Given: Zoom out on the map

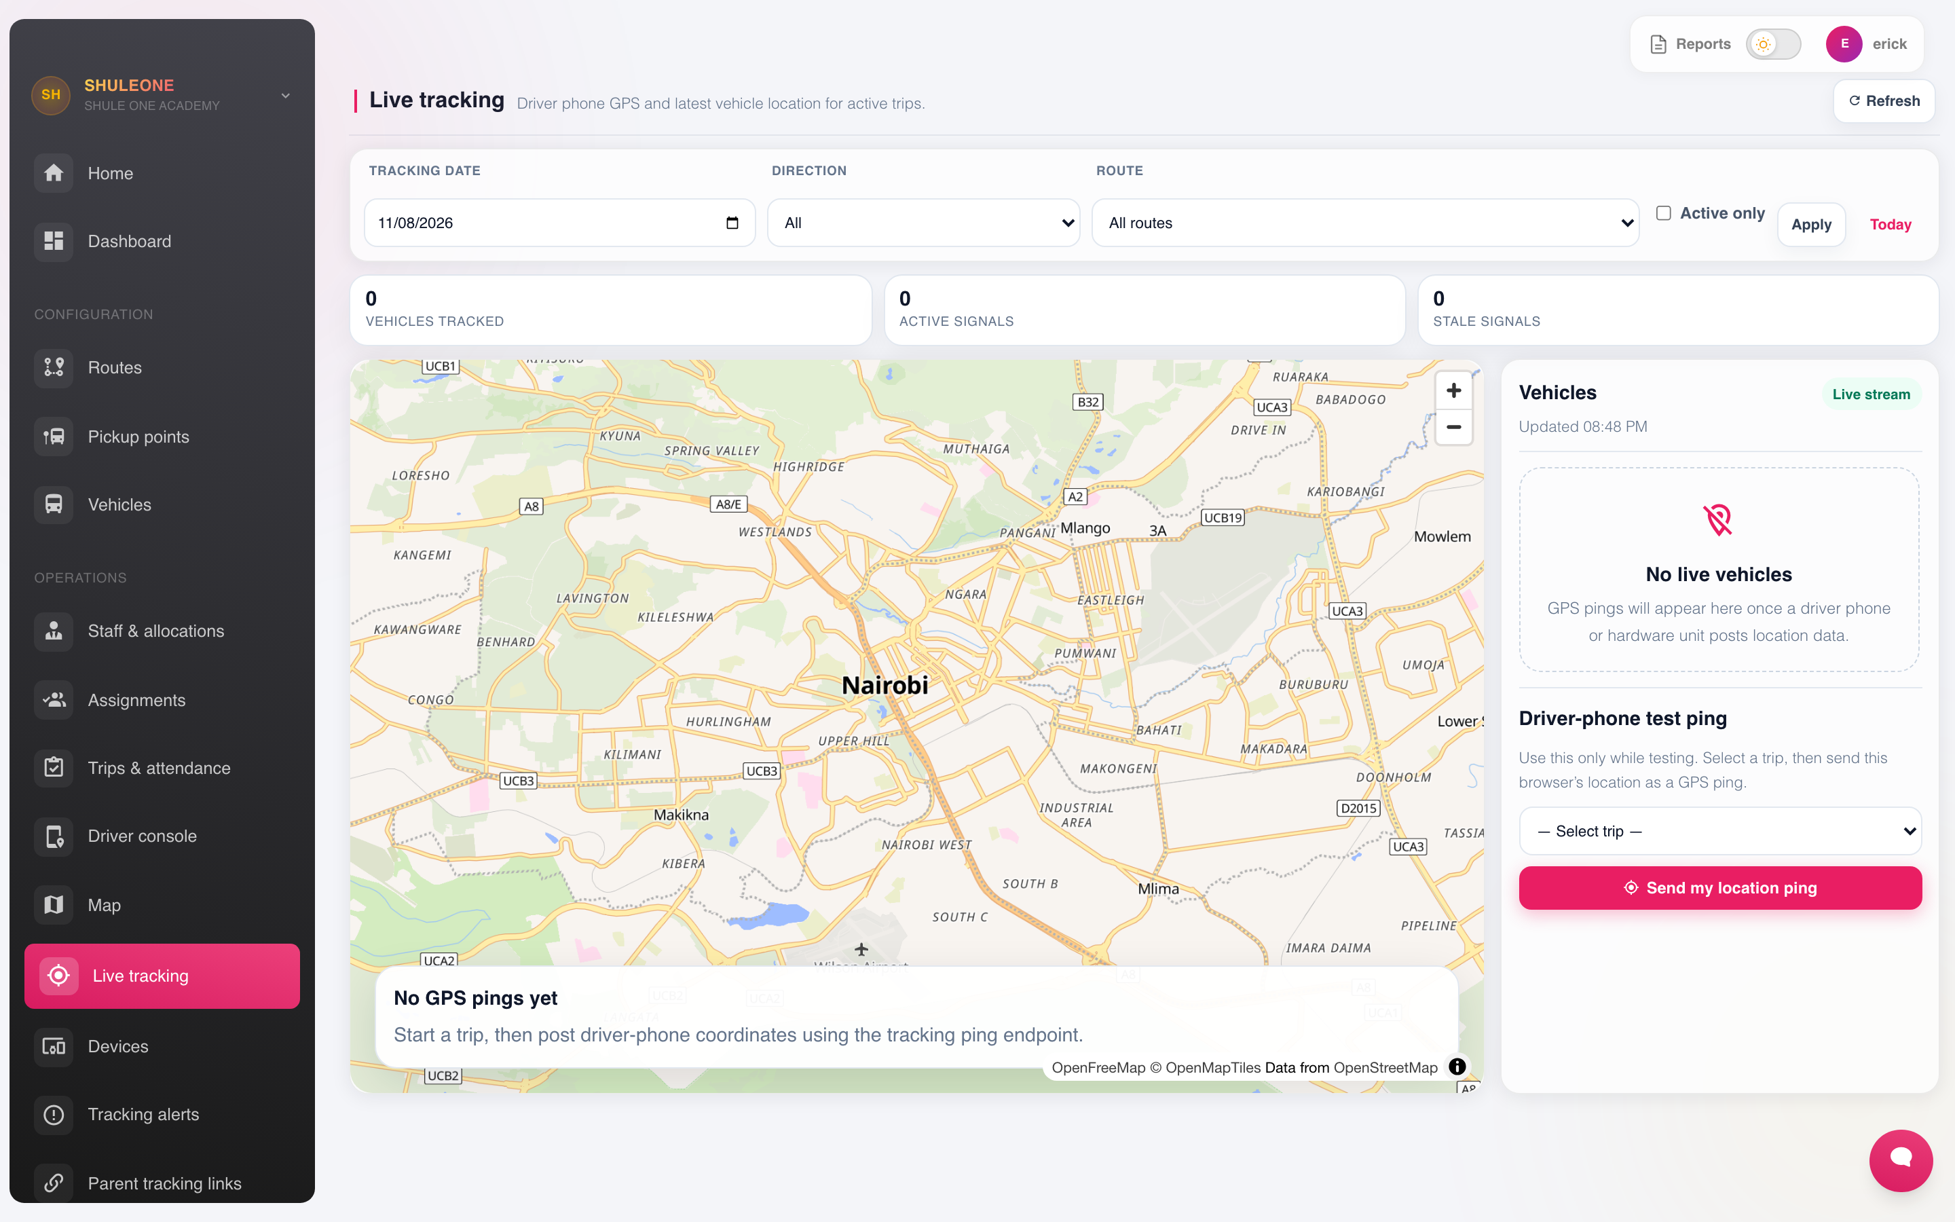Looking at the screenshot, I should click(1453, 427).
